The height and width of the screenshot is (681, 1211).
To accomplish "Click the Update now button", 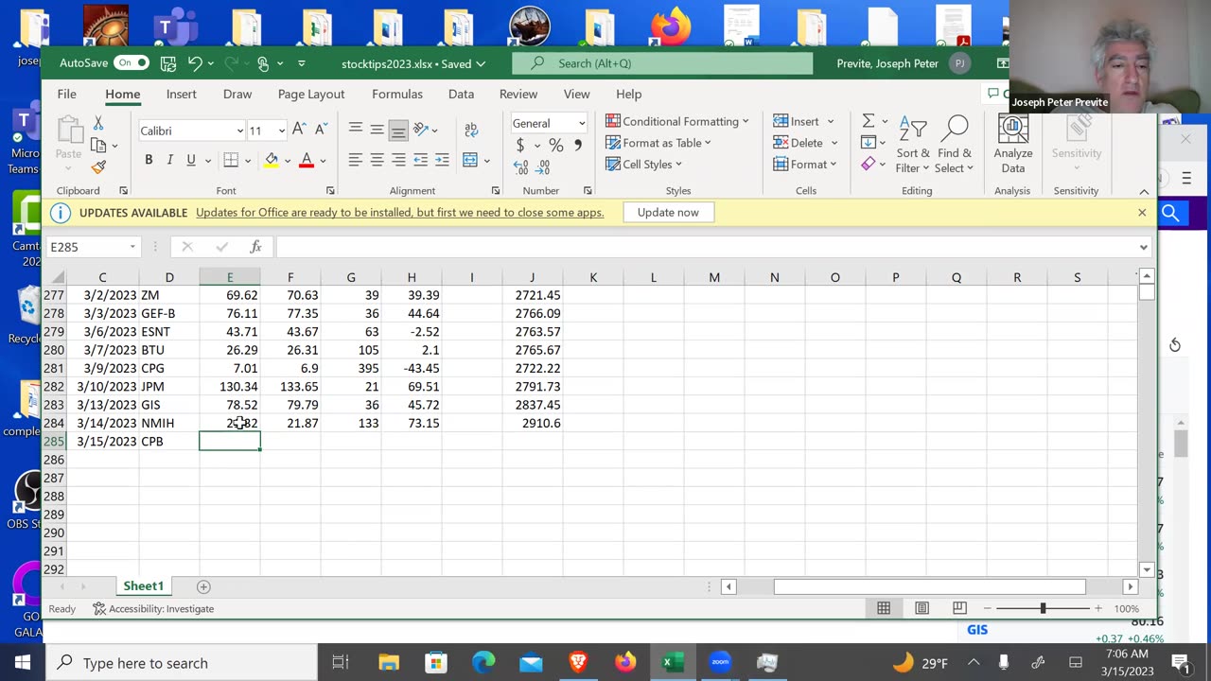I will point(668,213).
